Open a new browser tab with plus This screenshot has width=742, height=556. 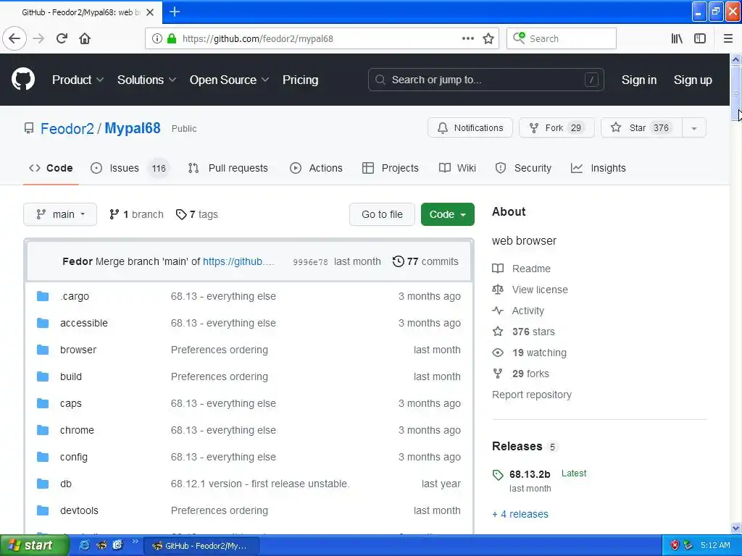click(x=175, y=12)
